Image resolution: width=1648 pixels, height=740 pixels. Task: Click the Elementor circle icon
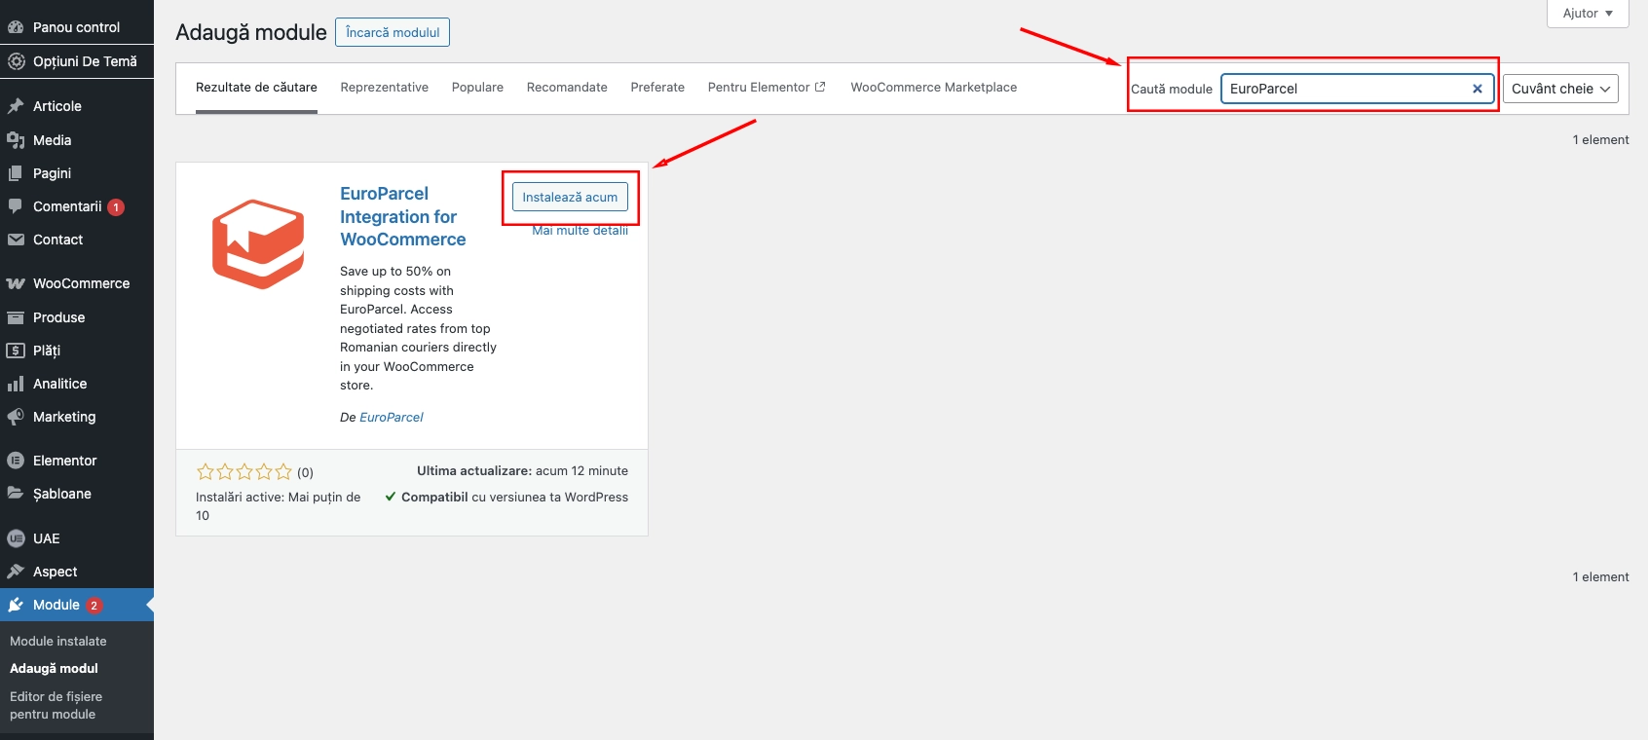(16, 461)
